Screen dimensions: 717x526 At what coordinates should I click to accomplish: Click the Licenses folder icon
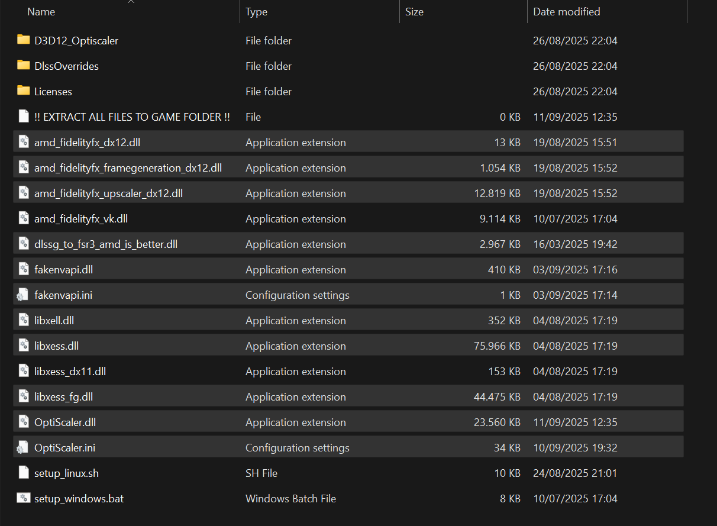(x=24, y=91)
